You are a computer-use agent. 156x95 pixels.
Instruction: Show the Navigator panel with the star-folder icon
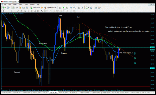click(20, 7)
